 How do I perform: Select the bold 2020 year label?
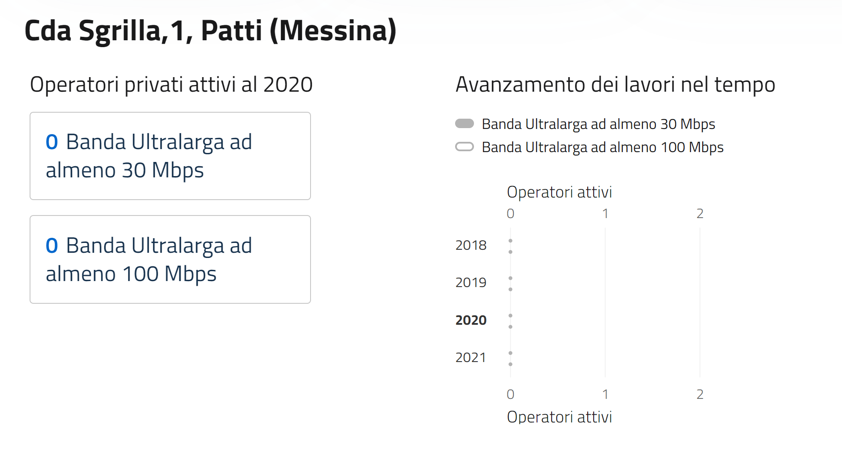coord(471,320)
